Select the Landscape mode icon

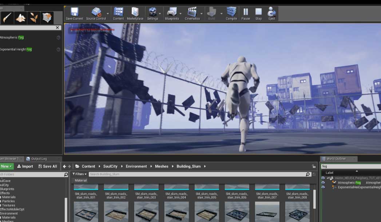pyautogui.click(x=21, y=17)
